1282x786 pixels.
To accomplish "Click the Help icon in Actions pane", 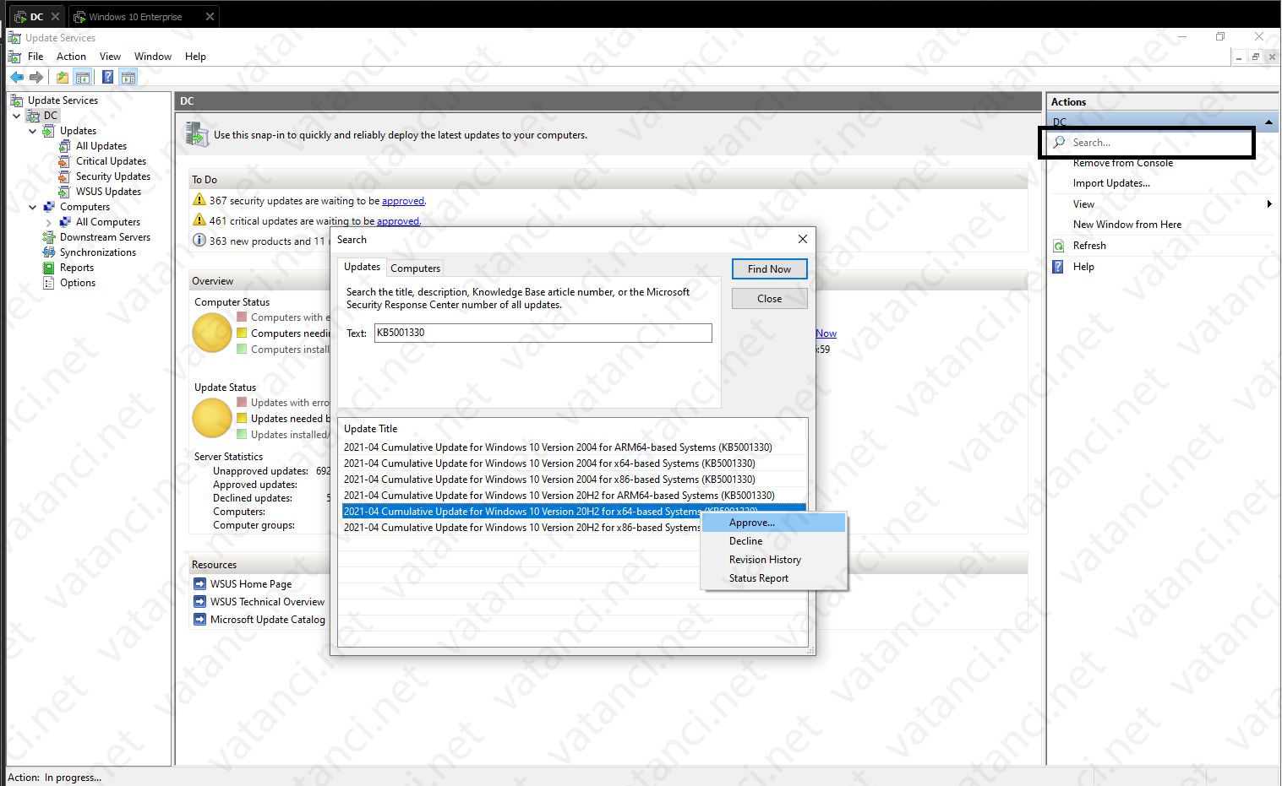I will (x=1058, y=267).
